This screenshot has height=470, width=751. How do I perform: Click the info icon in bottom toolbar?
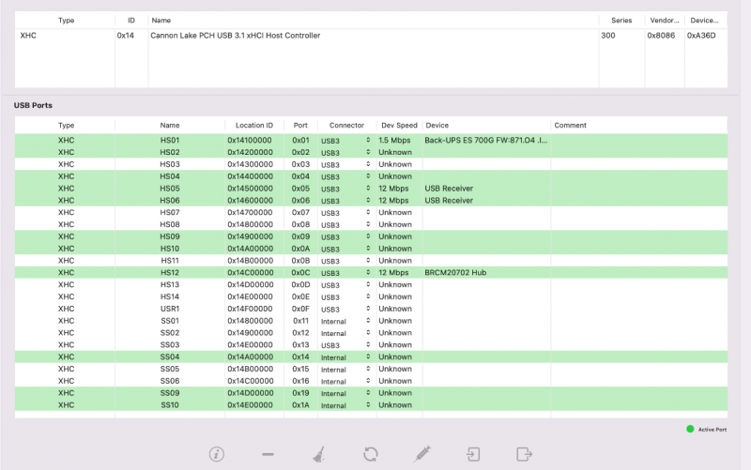click(x=217, y=454)
